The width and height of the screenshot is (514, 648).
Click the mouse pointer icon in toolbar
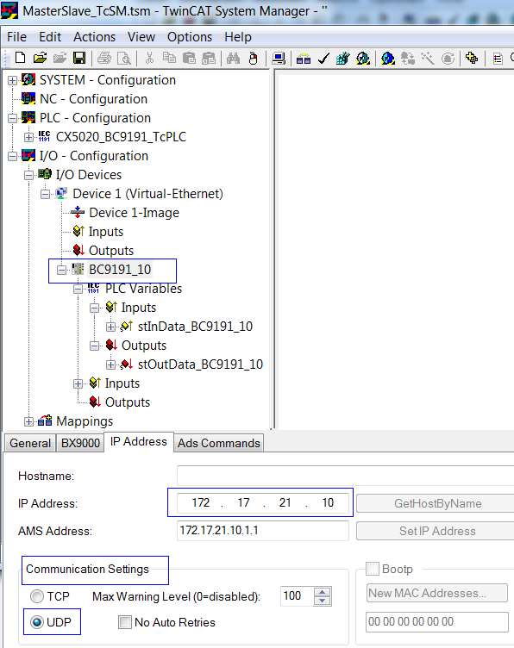coord(253,59)
